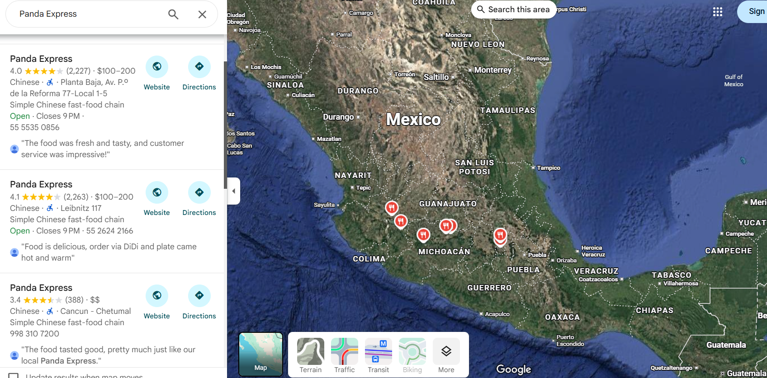Click reviewer avatar beside "food was fresh" review
The image size is (767, 378).
14,149
